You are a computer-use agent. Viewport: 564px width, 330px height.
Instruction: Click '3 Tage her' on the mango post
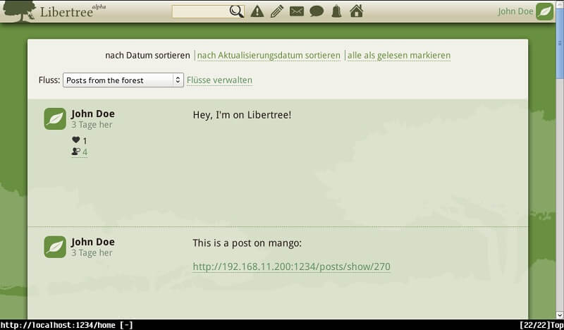point(92,253)
